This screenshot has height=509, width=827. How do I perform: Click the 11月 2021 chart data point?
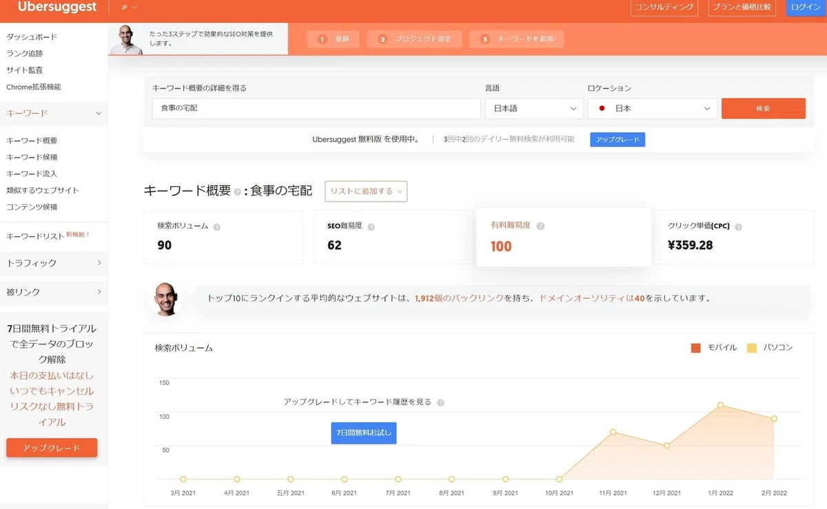coord(613,432)
